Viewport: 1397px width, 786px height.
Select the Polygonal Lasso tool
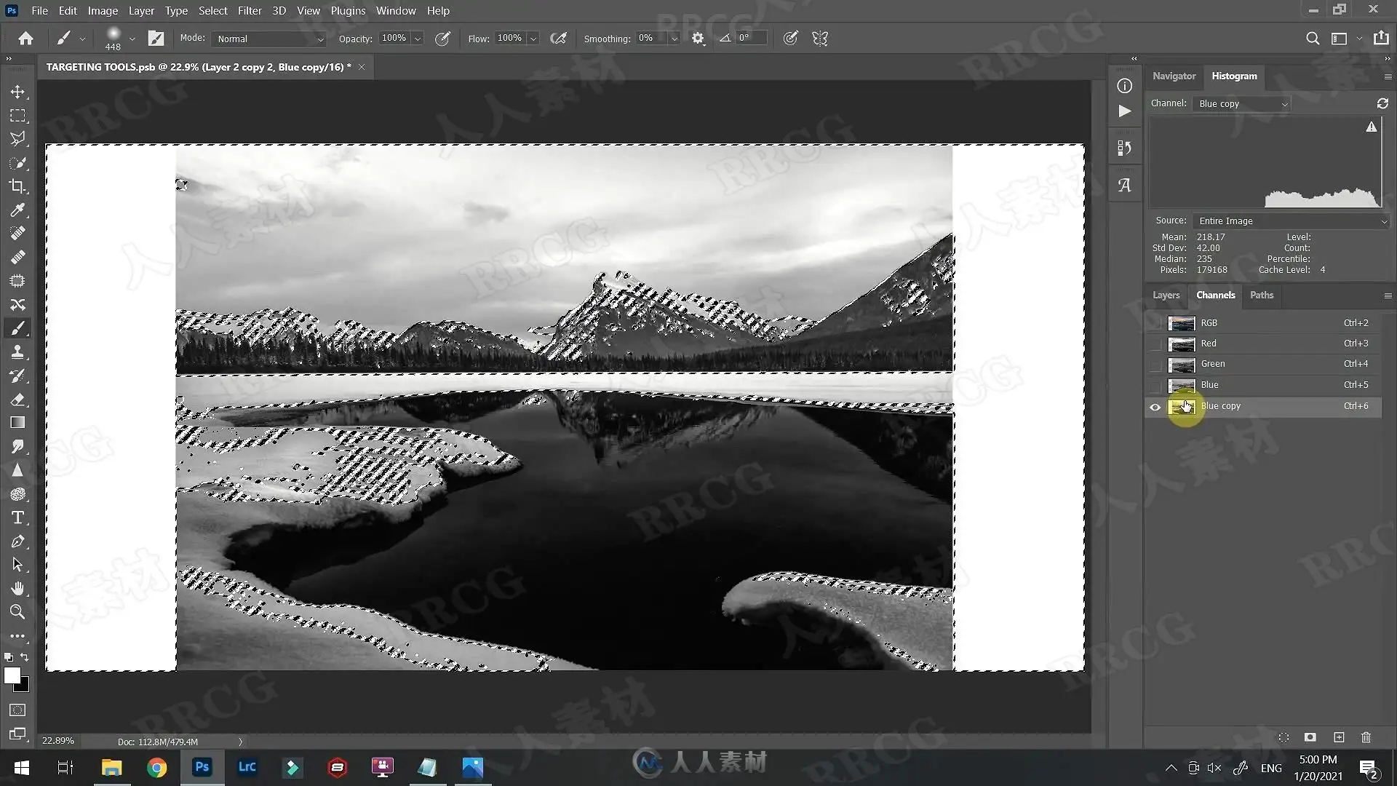[x=17, y=139]
